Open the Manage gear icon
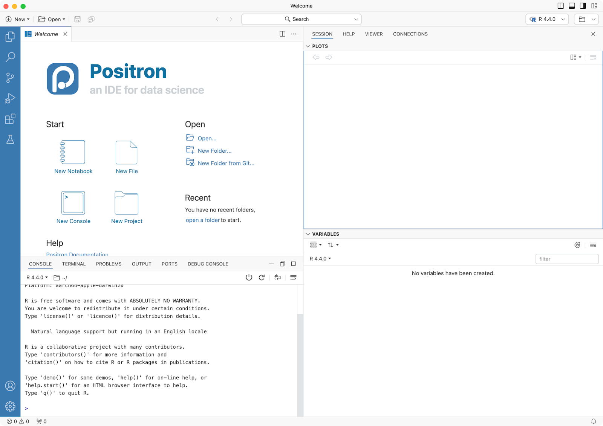603x426 pixels. click(x=10, y=406)
